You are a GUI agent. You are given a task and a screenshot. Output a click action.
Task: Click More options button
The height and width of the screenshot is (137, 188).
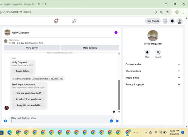point(90,48)
